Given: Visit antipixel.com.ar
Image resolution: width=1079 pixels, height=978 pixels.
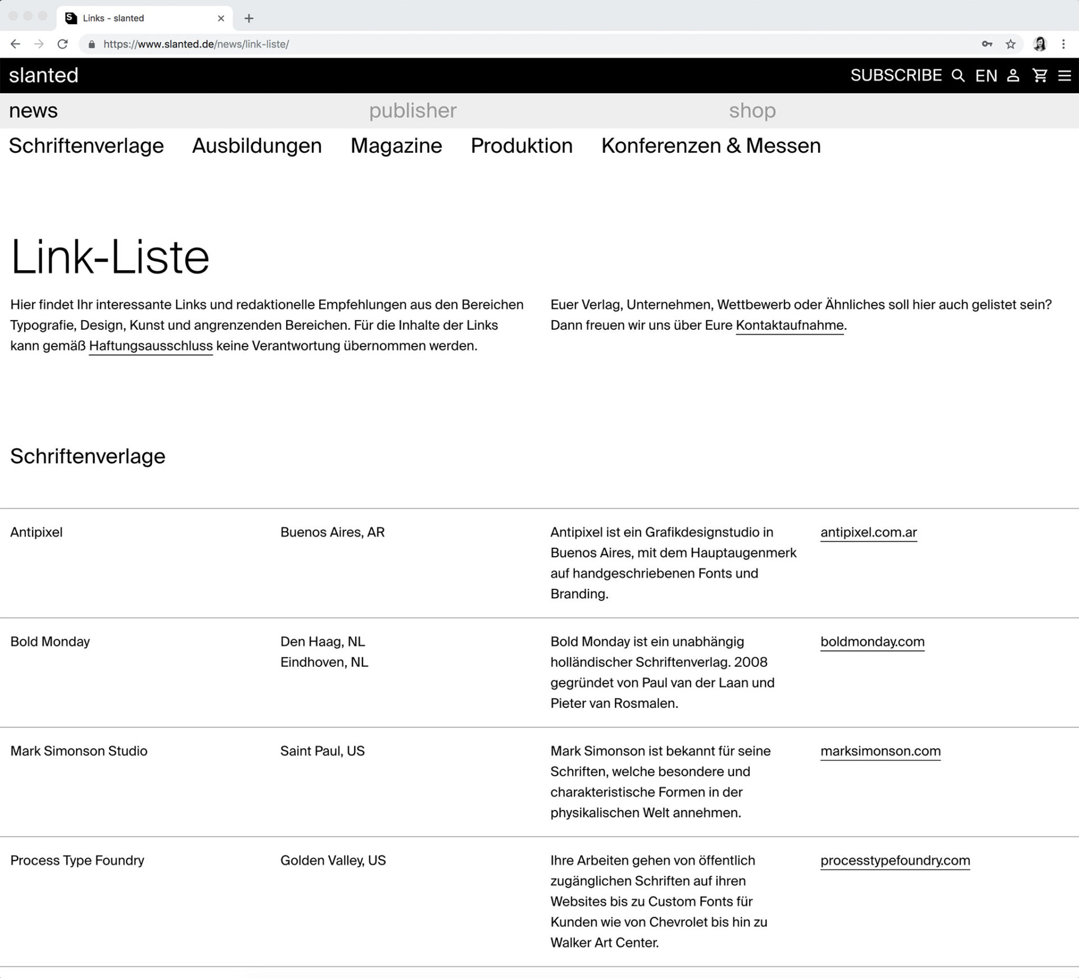Looking at the screenshot, I should coord(868,533).
